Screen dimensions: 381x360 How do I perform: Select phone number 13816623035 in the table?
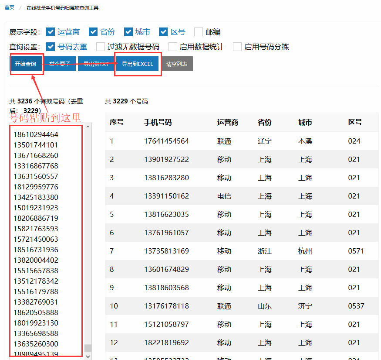(166, 214)
